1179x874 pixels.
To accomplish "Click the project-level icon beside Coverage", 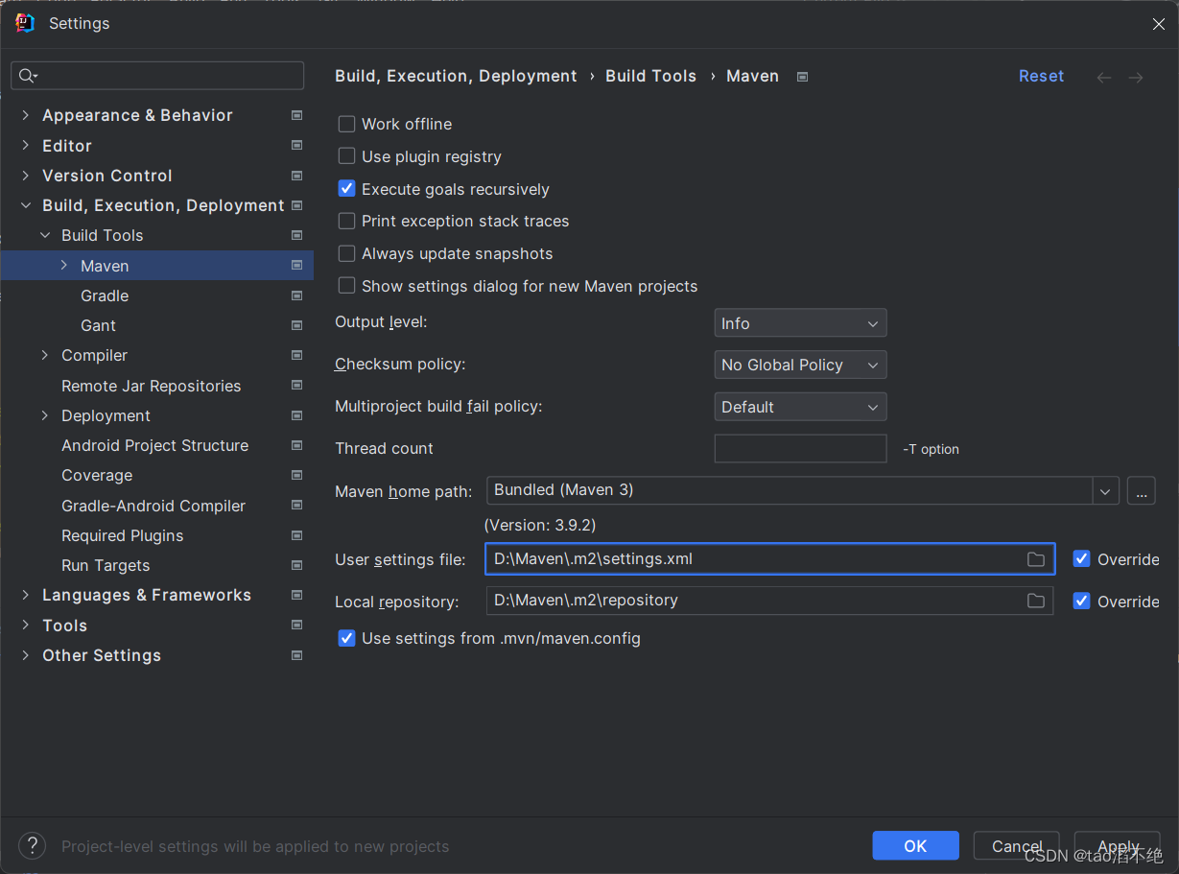I will click(x=296, y=475).
